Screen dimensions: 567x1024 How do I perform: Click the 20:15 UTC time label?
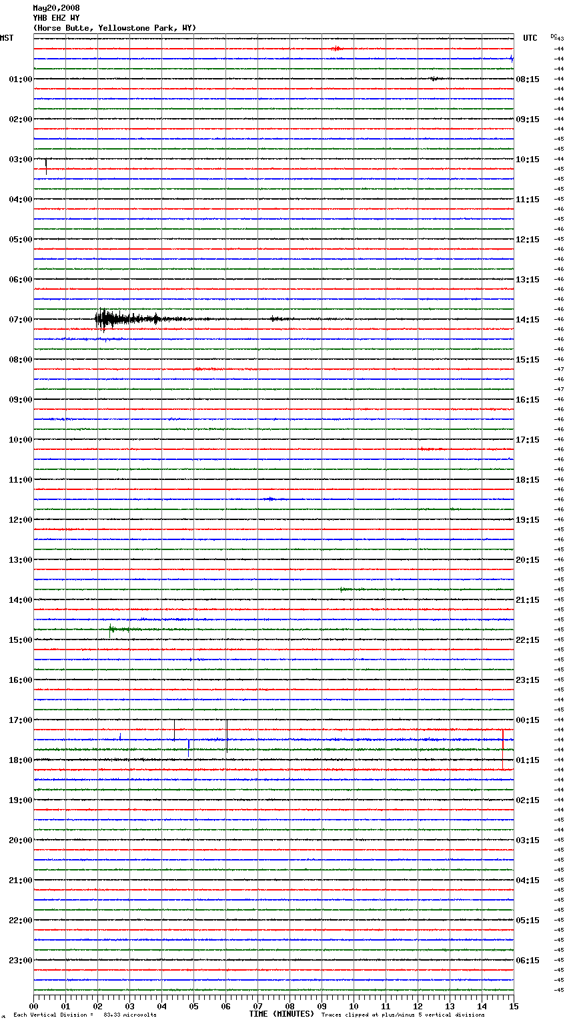(x=528, y=559)
